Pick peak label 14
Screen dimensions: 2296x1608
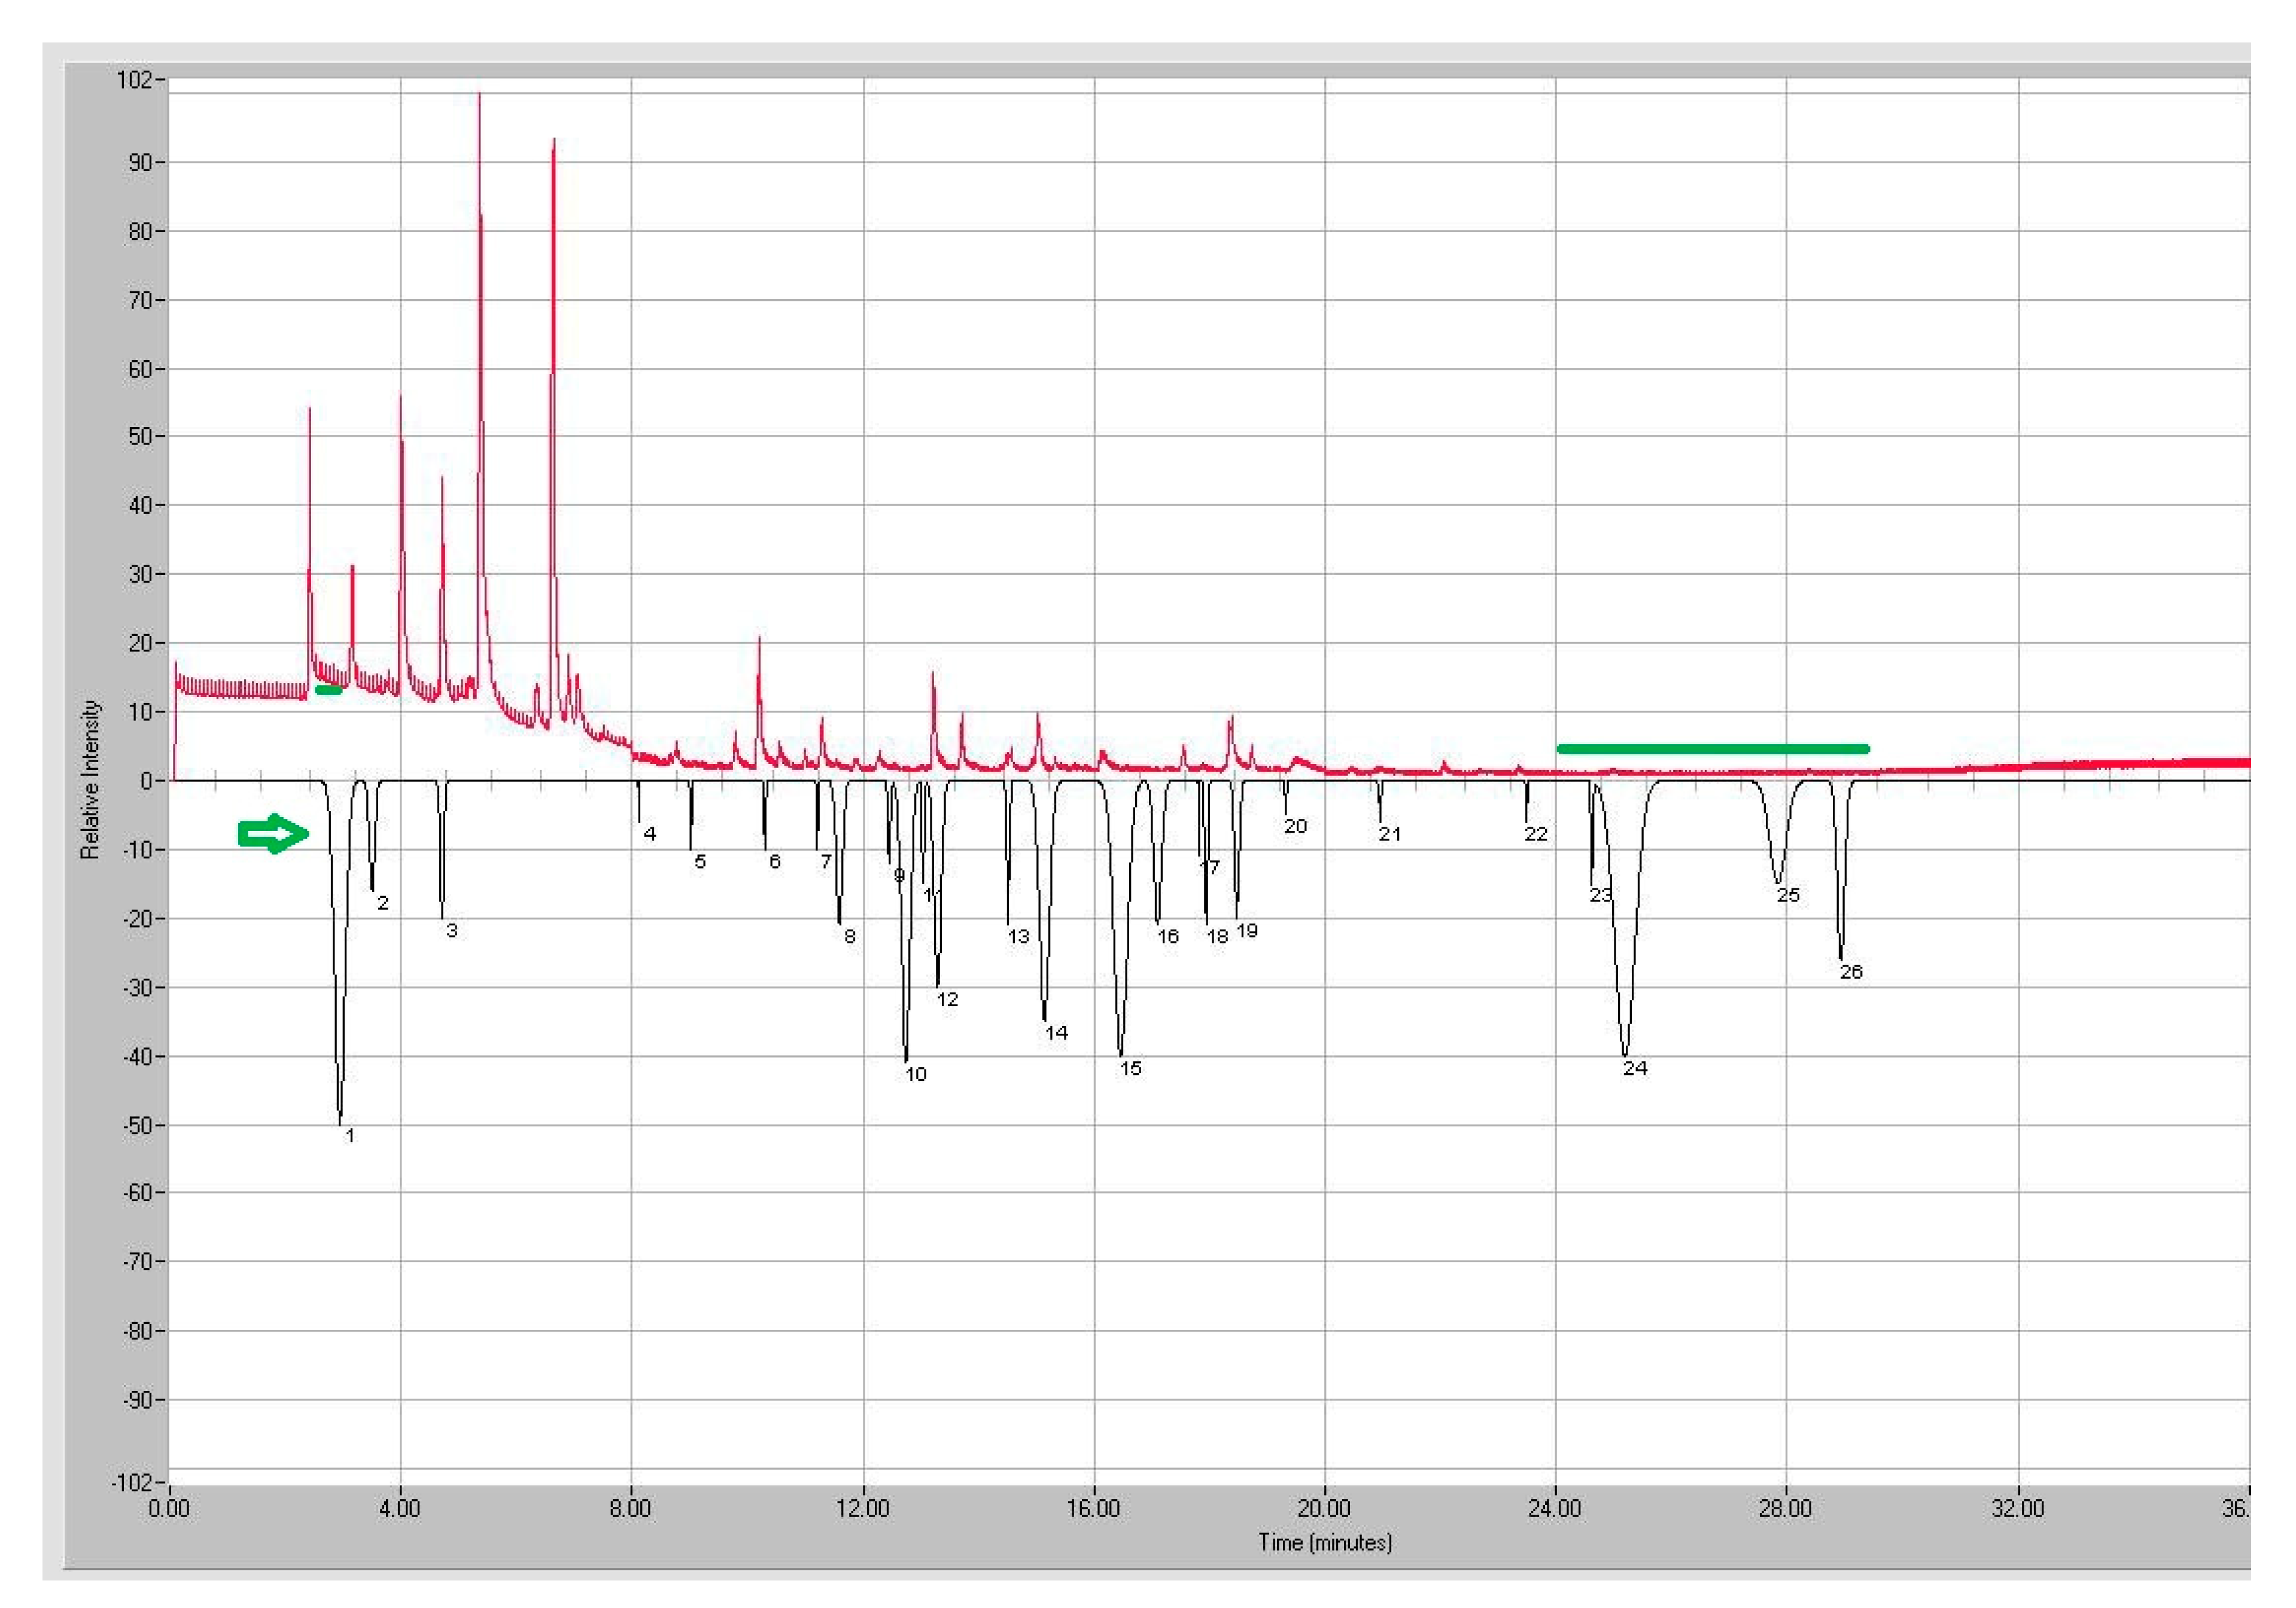tap(1056, 1032)
